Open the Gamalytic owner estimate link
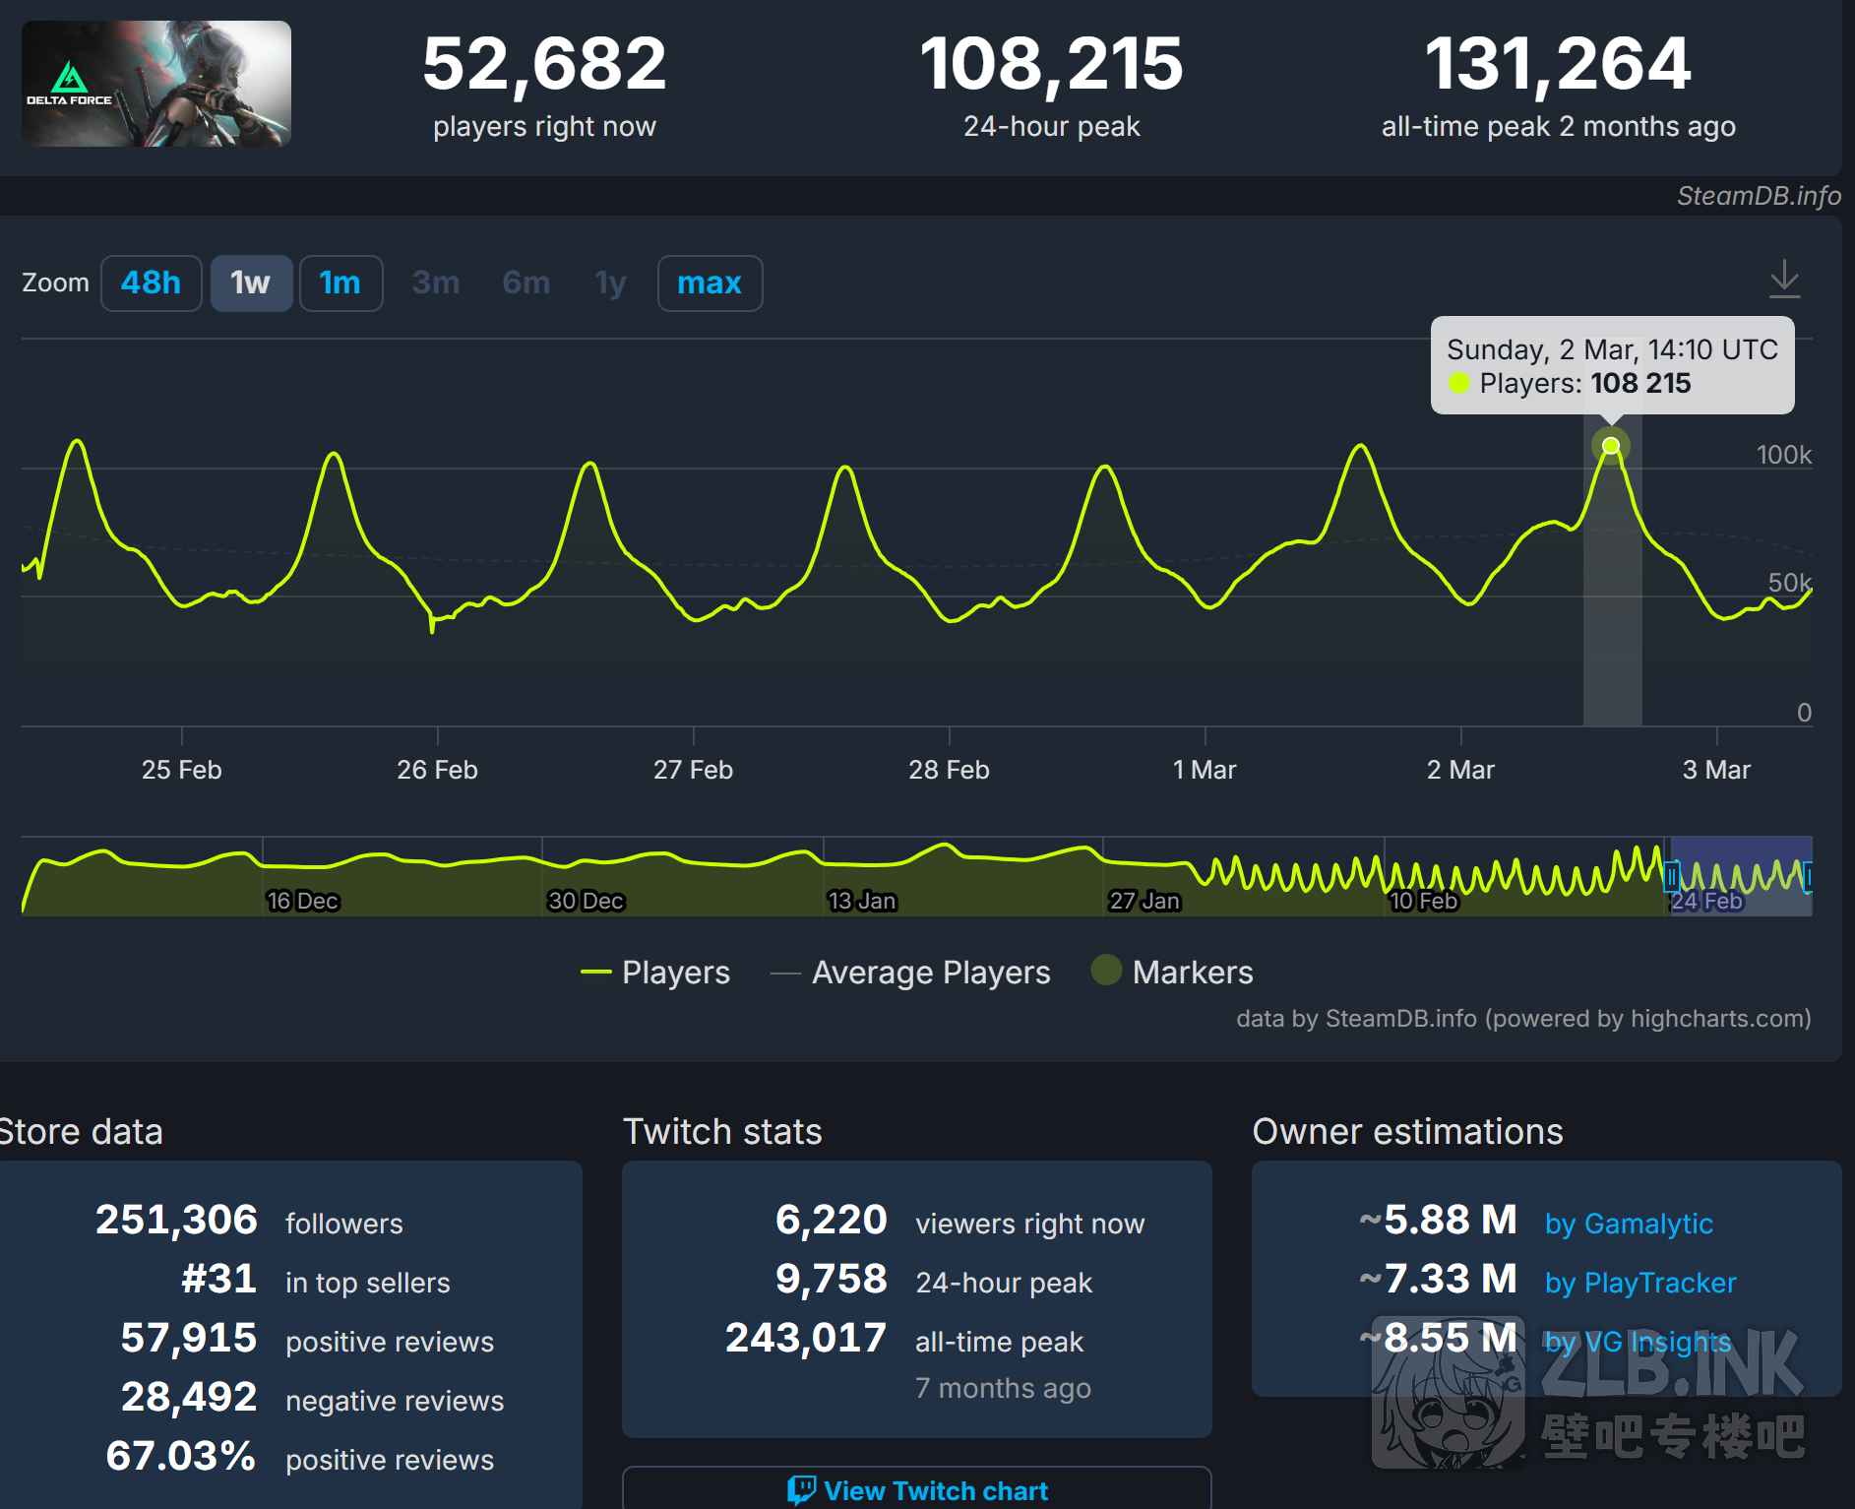 pos(1629,1224)
